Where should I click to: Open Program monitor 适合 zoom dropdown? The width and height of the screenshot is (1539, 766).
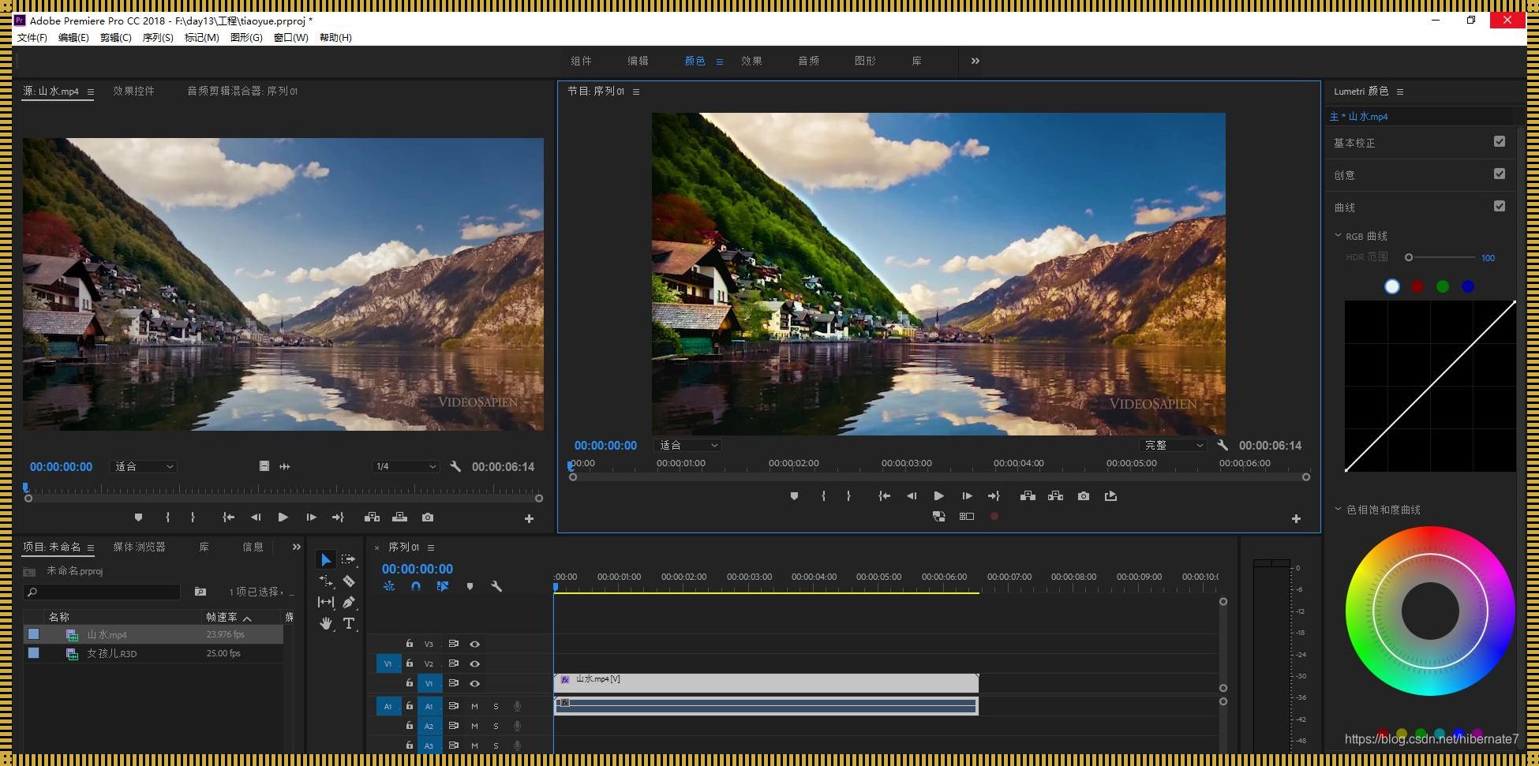(688, 445)
